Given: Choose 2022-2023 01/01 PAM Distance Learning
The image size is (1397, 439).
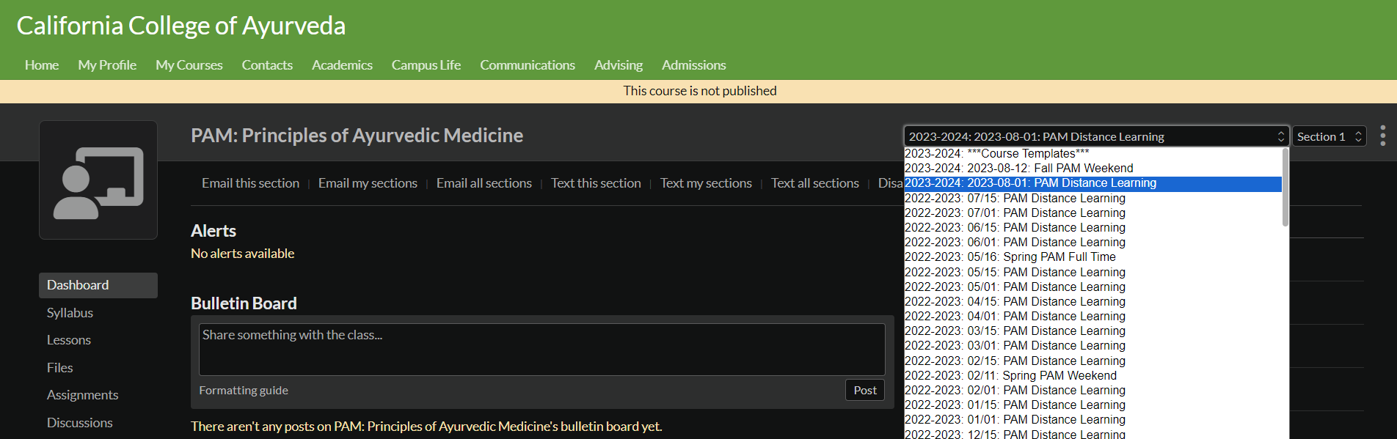Looking at the screenshot, I should tap(1093, 419).
